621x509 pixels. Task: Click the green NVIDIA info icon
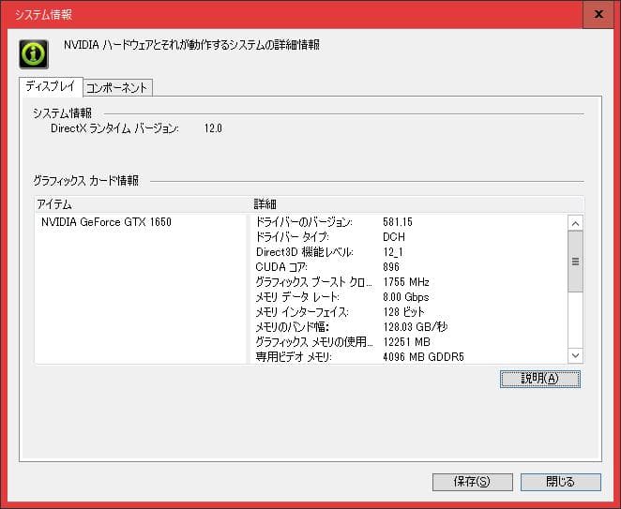pos(34,54)
